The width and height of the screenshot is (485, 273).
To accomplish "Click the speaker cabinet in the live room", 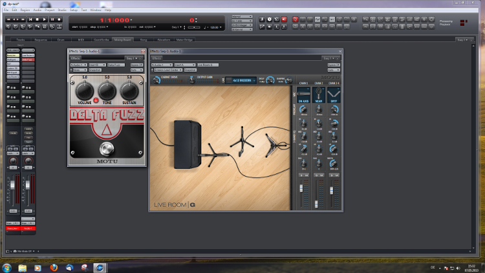I will (x=188, y=144).
